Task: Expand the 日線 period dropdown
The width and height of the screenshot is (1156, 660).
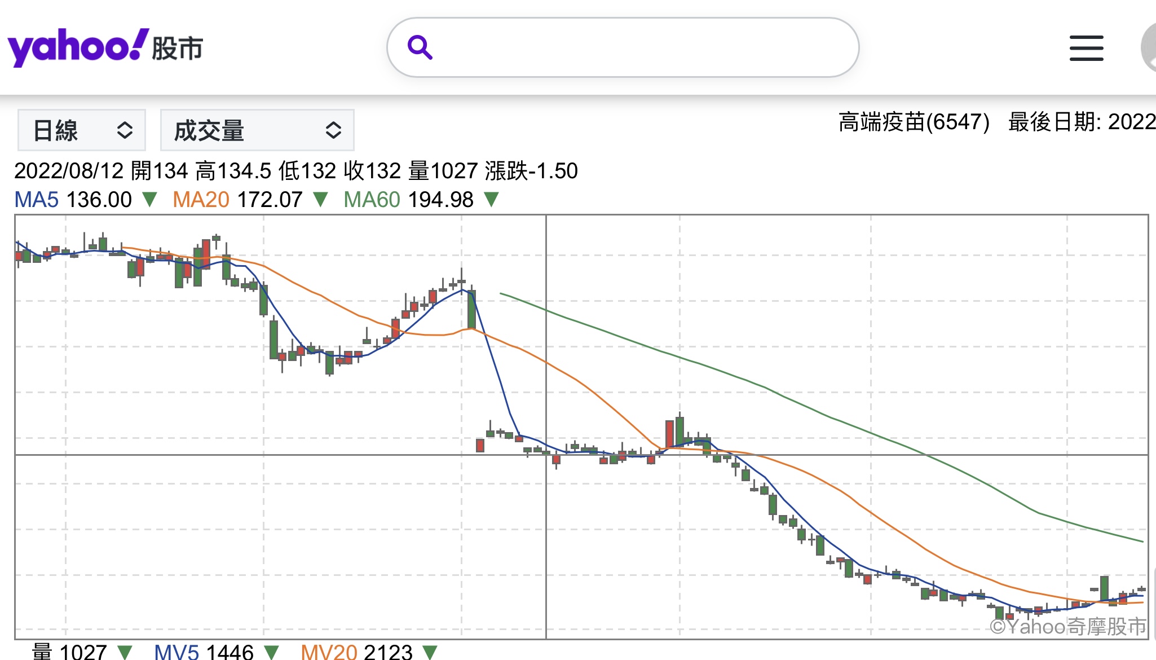Action: pyautogui.click(x=82, y=130)
